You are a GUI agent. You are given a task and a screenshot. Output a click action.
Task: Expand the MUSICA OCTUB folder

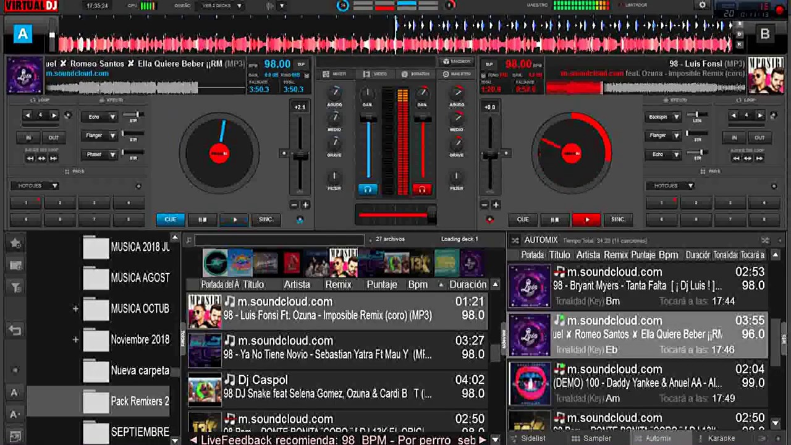75,308
